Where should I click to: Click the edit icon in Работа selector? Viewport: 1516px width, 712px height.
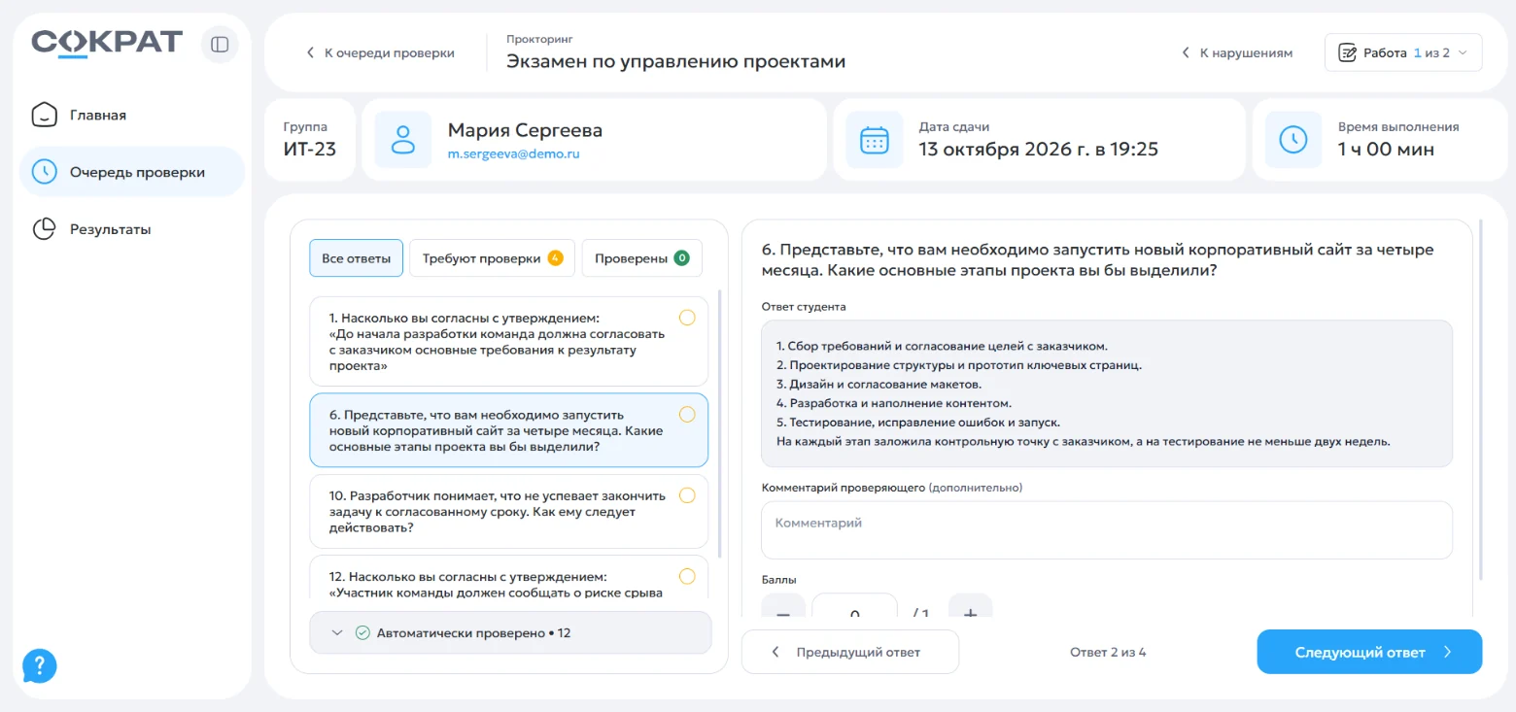[1348, 52]
